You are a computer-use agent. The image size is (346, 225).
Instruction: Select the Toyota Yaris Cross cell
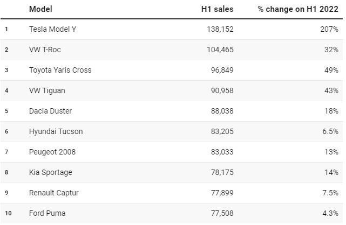tap(60, 71)
